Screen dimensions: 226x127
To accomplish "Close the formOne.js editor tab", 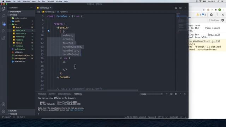I will 50,8.
